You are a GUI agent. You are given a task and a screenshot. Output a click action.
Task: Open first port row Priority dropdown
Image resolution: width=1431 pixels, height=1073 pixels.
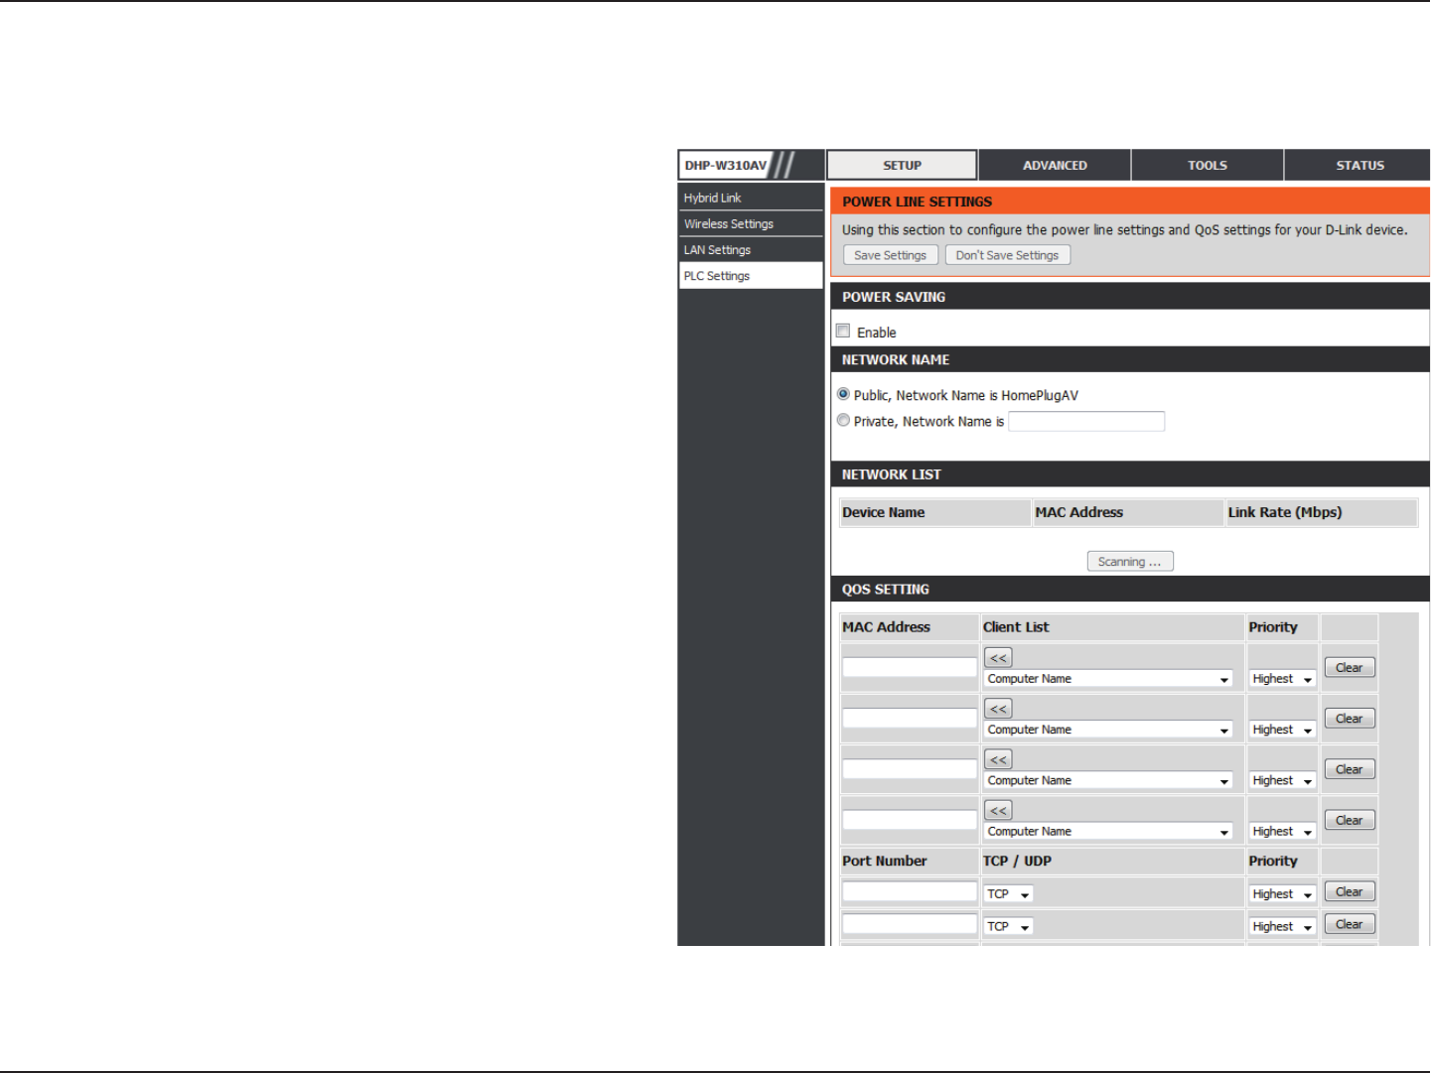pyautogui.click(x=1282, y=894)
